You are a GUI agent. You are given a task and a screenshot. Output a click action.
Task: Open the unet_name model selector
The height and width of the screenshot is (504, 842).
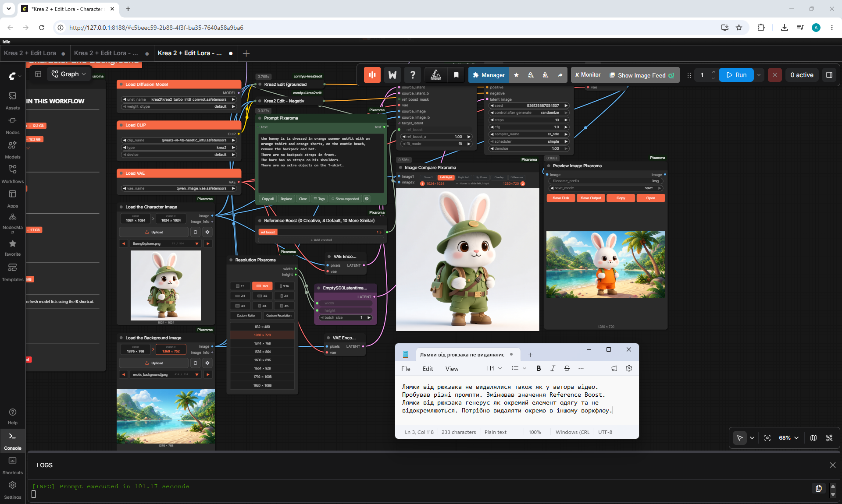coord(179,99)
